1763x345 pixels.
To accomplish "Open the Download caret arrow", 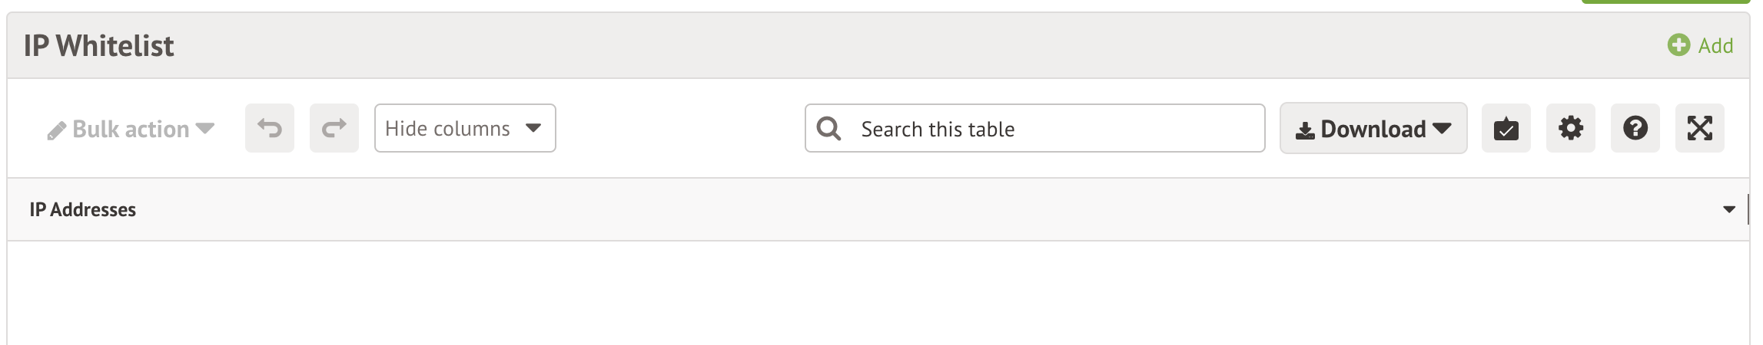I will (x=1443, y=128).
